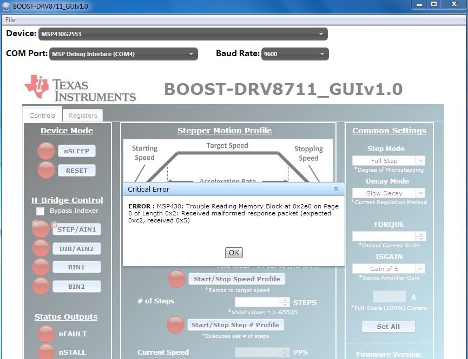
Task: Expand the Step Mode Full Step dropdown
Action: tap(388, 161)
